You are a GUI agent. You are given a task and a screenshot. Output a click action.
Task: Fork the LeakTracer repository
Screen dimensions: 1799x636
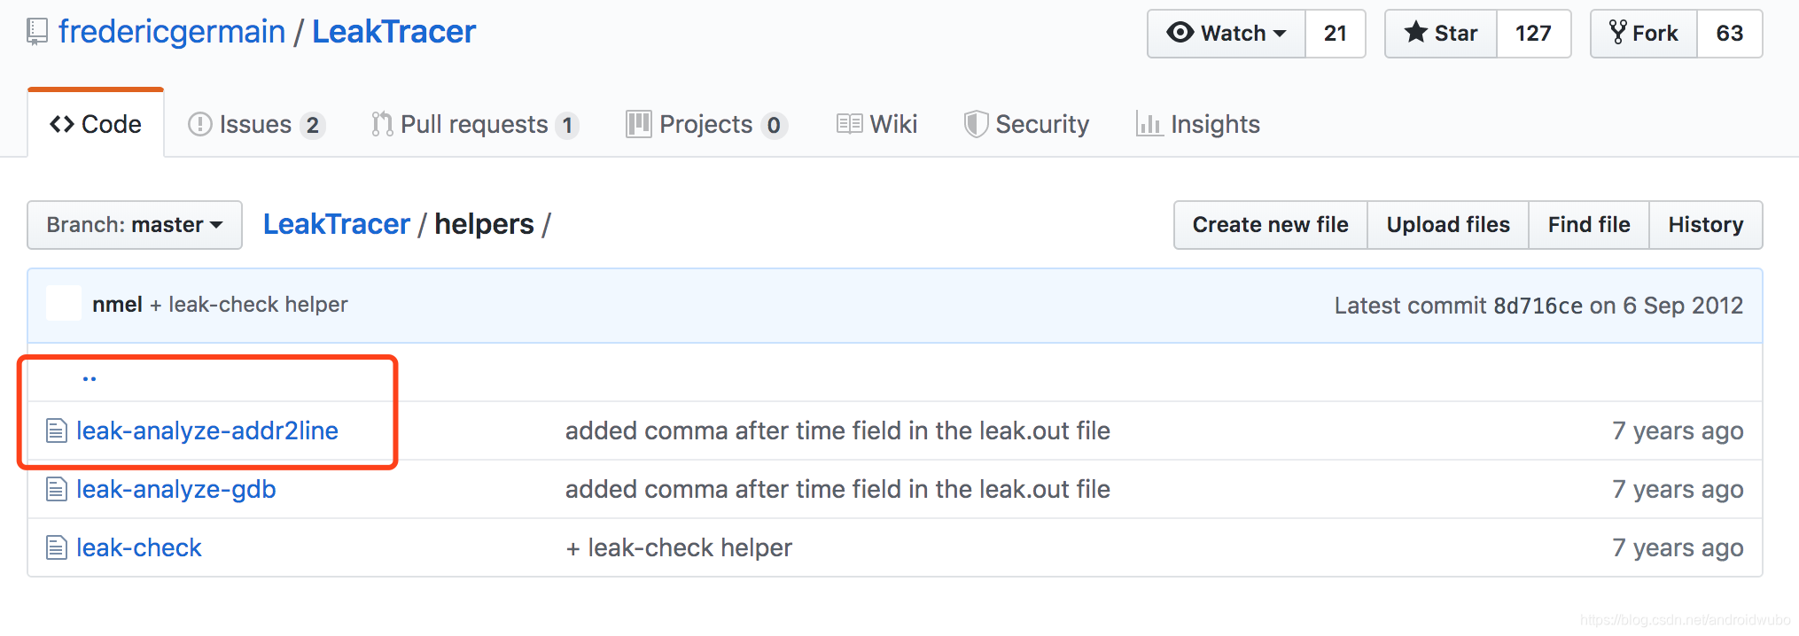1644,34
